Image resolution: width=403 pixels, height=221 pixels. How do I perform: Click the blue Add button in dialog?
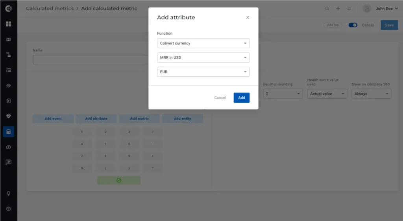[x=242, y=98]
